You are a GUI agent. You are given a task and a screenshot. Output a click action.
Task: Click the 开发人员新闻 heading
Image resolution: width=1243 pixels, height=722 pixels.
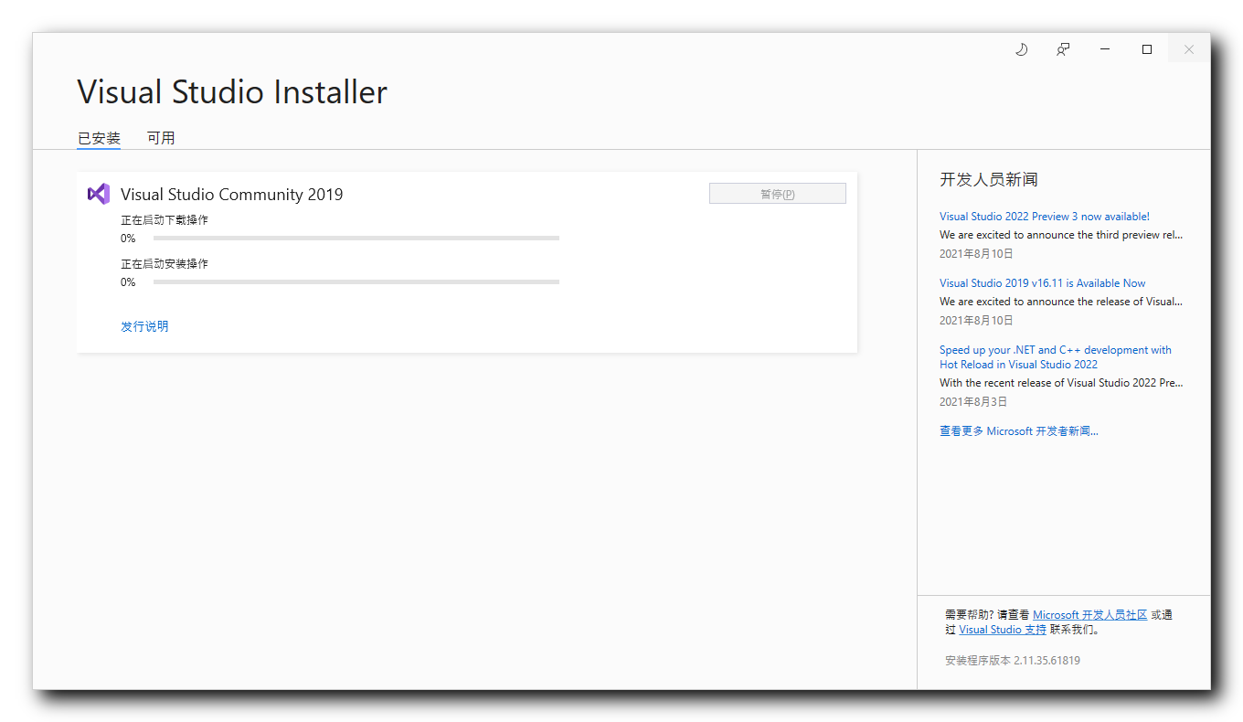(x=989, y=179)
